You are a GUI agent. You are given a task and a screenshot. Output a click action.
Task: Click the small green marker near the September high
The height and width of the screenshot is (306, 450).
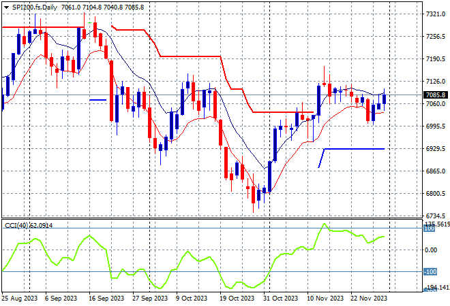click(x=89, y=22)
